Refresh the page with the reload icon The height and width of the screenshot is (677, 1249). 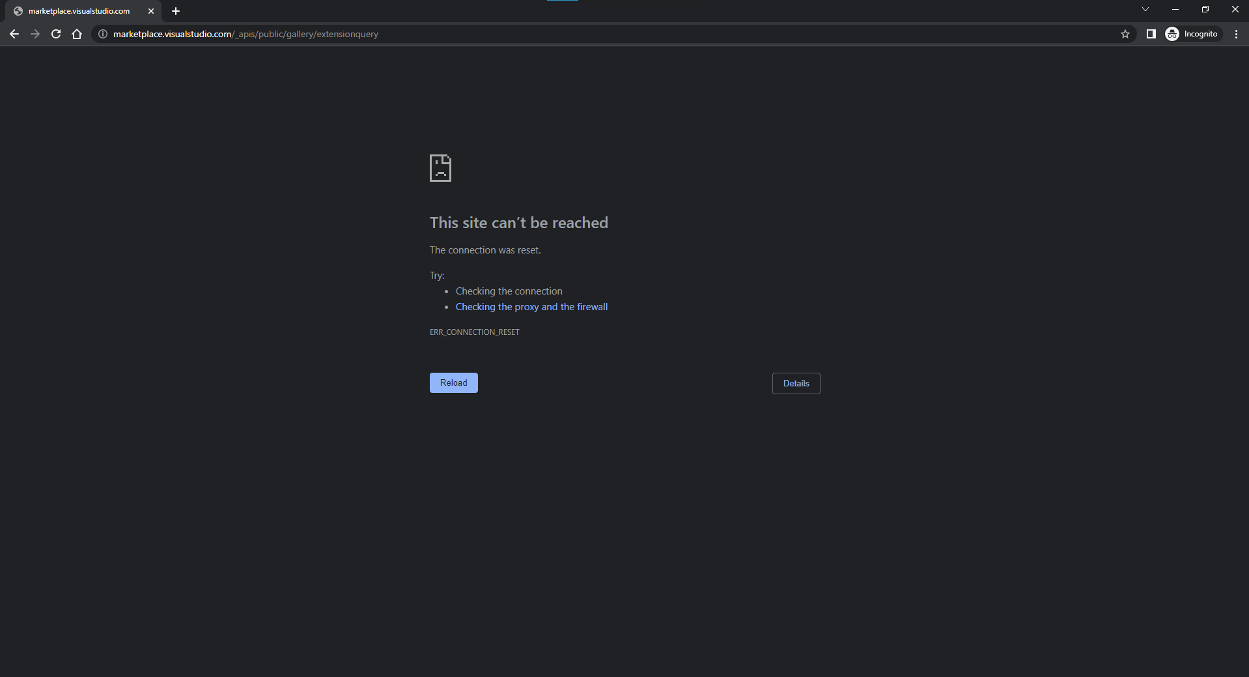click(x=56, y=34)
